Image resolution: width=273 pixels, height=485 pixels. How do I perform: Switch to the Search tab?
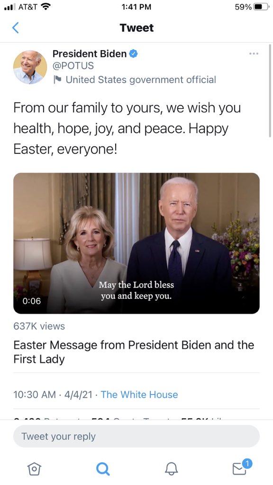[103, 469]
